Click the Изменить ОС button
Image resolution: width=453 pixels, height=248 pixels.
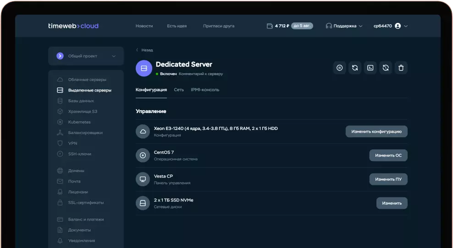[x=388, y=155]
